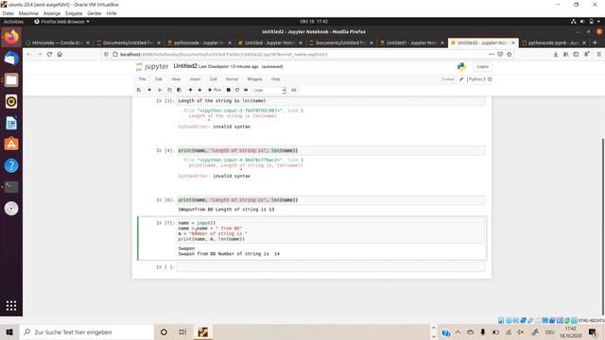Click into the In [7] code cell
Screen dimensions: 605x340
331,230
